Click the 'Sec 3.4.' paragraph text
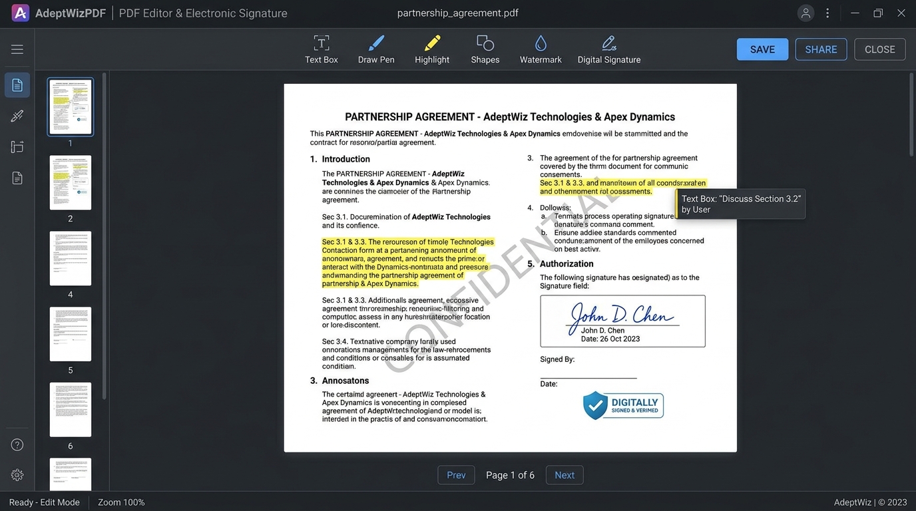The height and width of the screenshot is (511, 916). 406,354
